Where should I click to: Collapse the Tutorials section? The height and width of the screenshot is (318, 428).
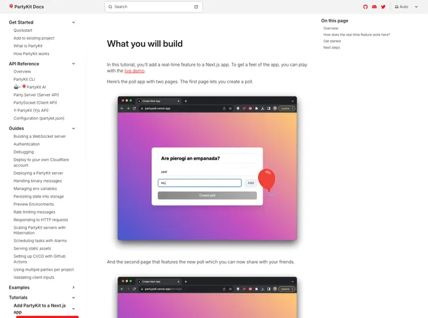[73, 298]
